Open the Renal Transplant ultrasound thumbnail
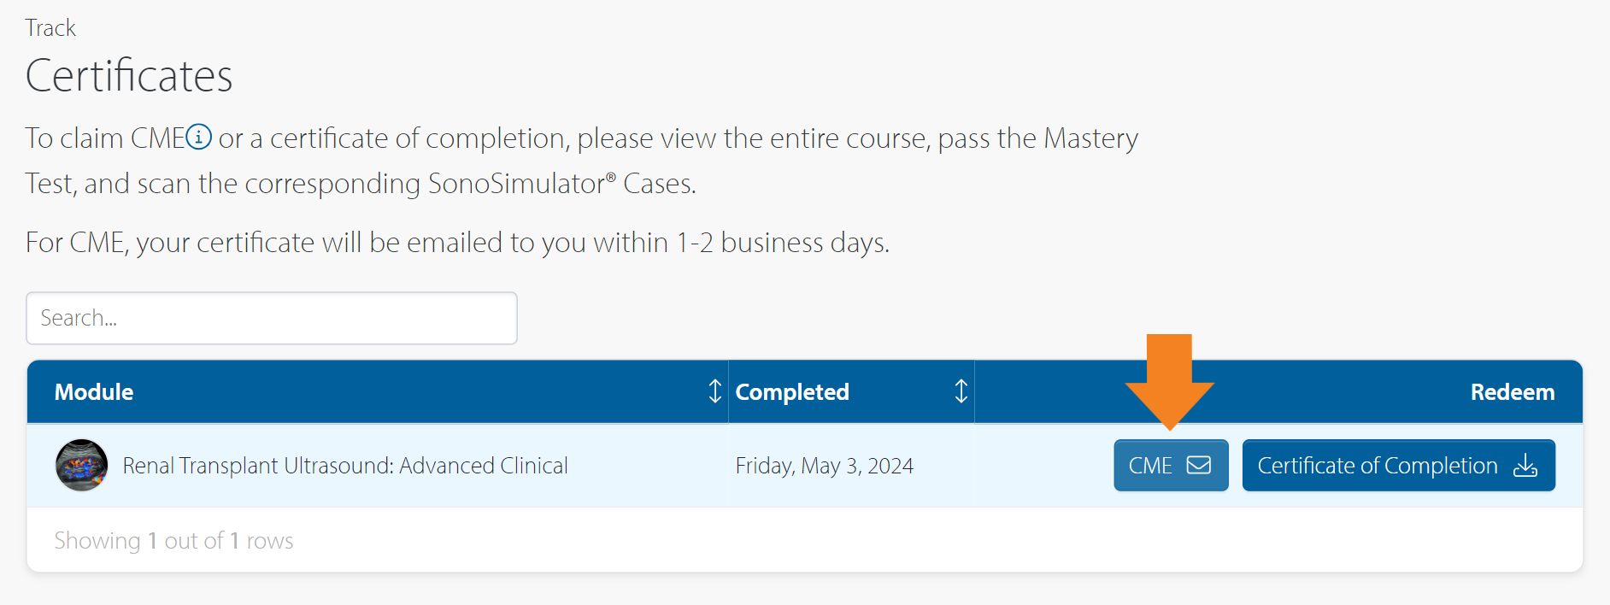 82,466
